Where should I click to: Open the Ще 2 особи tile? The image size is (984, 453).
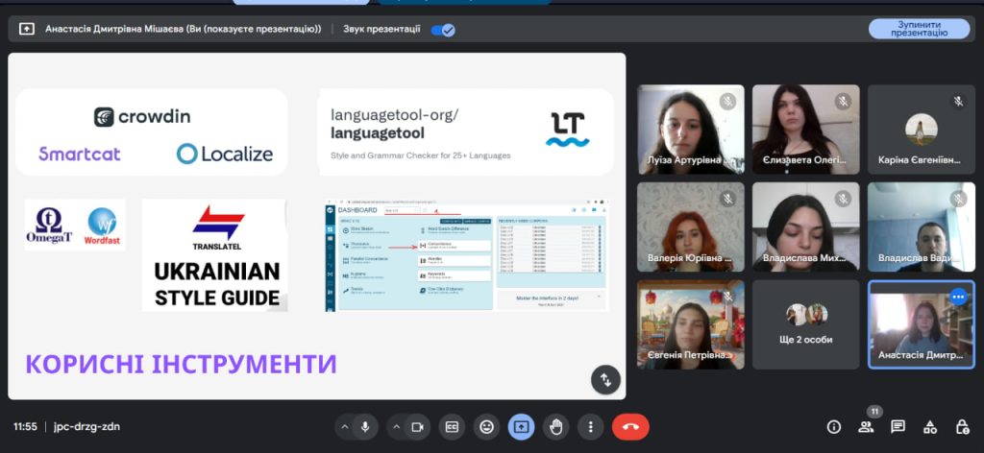tap(806, 324)
